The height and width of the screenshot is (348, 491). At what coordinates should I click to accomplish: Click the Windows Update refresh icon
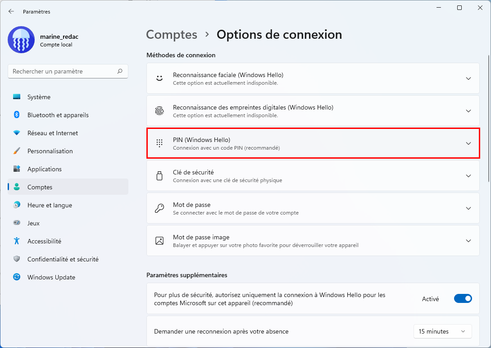[x=17, y=277]
